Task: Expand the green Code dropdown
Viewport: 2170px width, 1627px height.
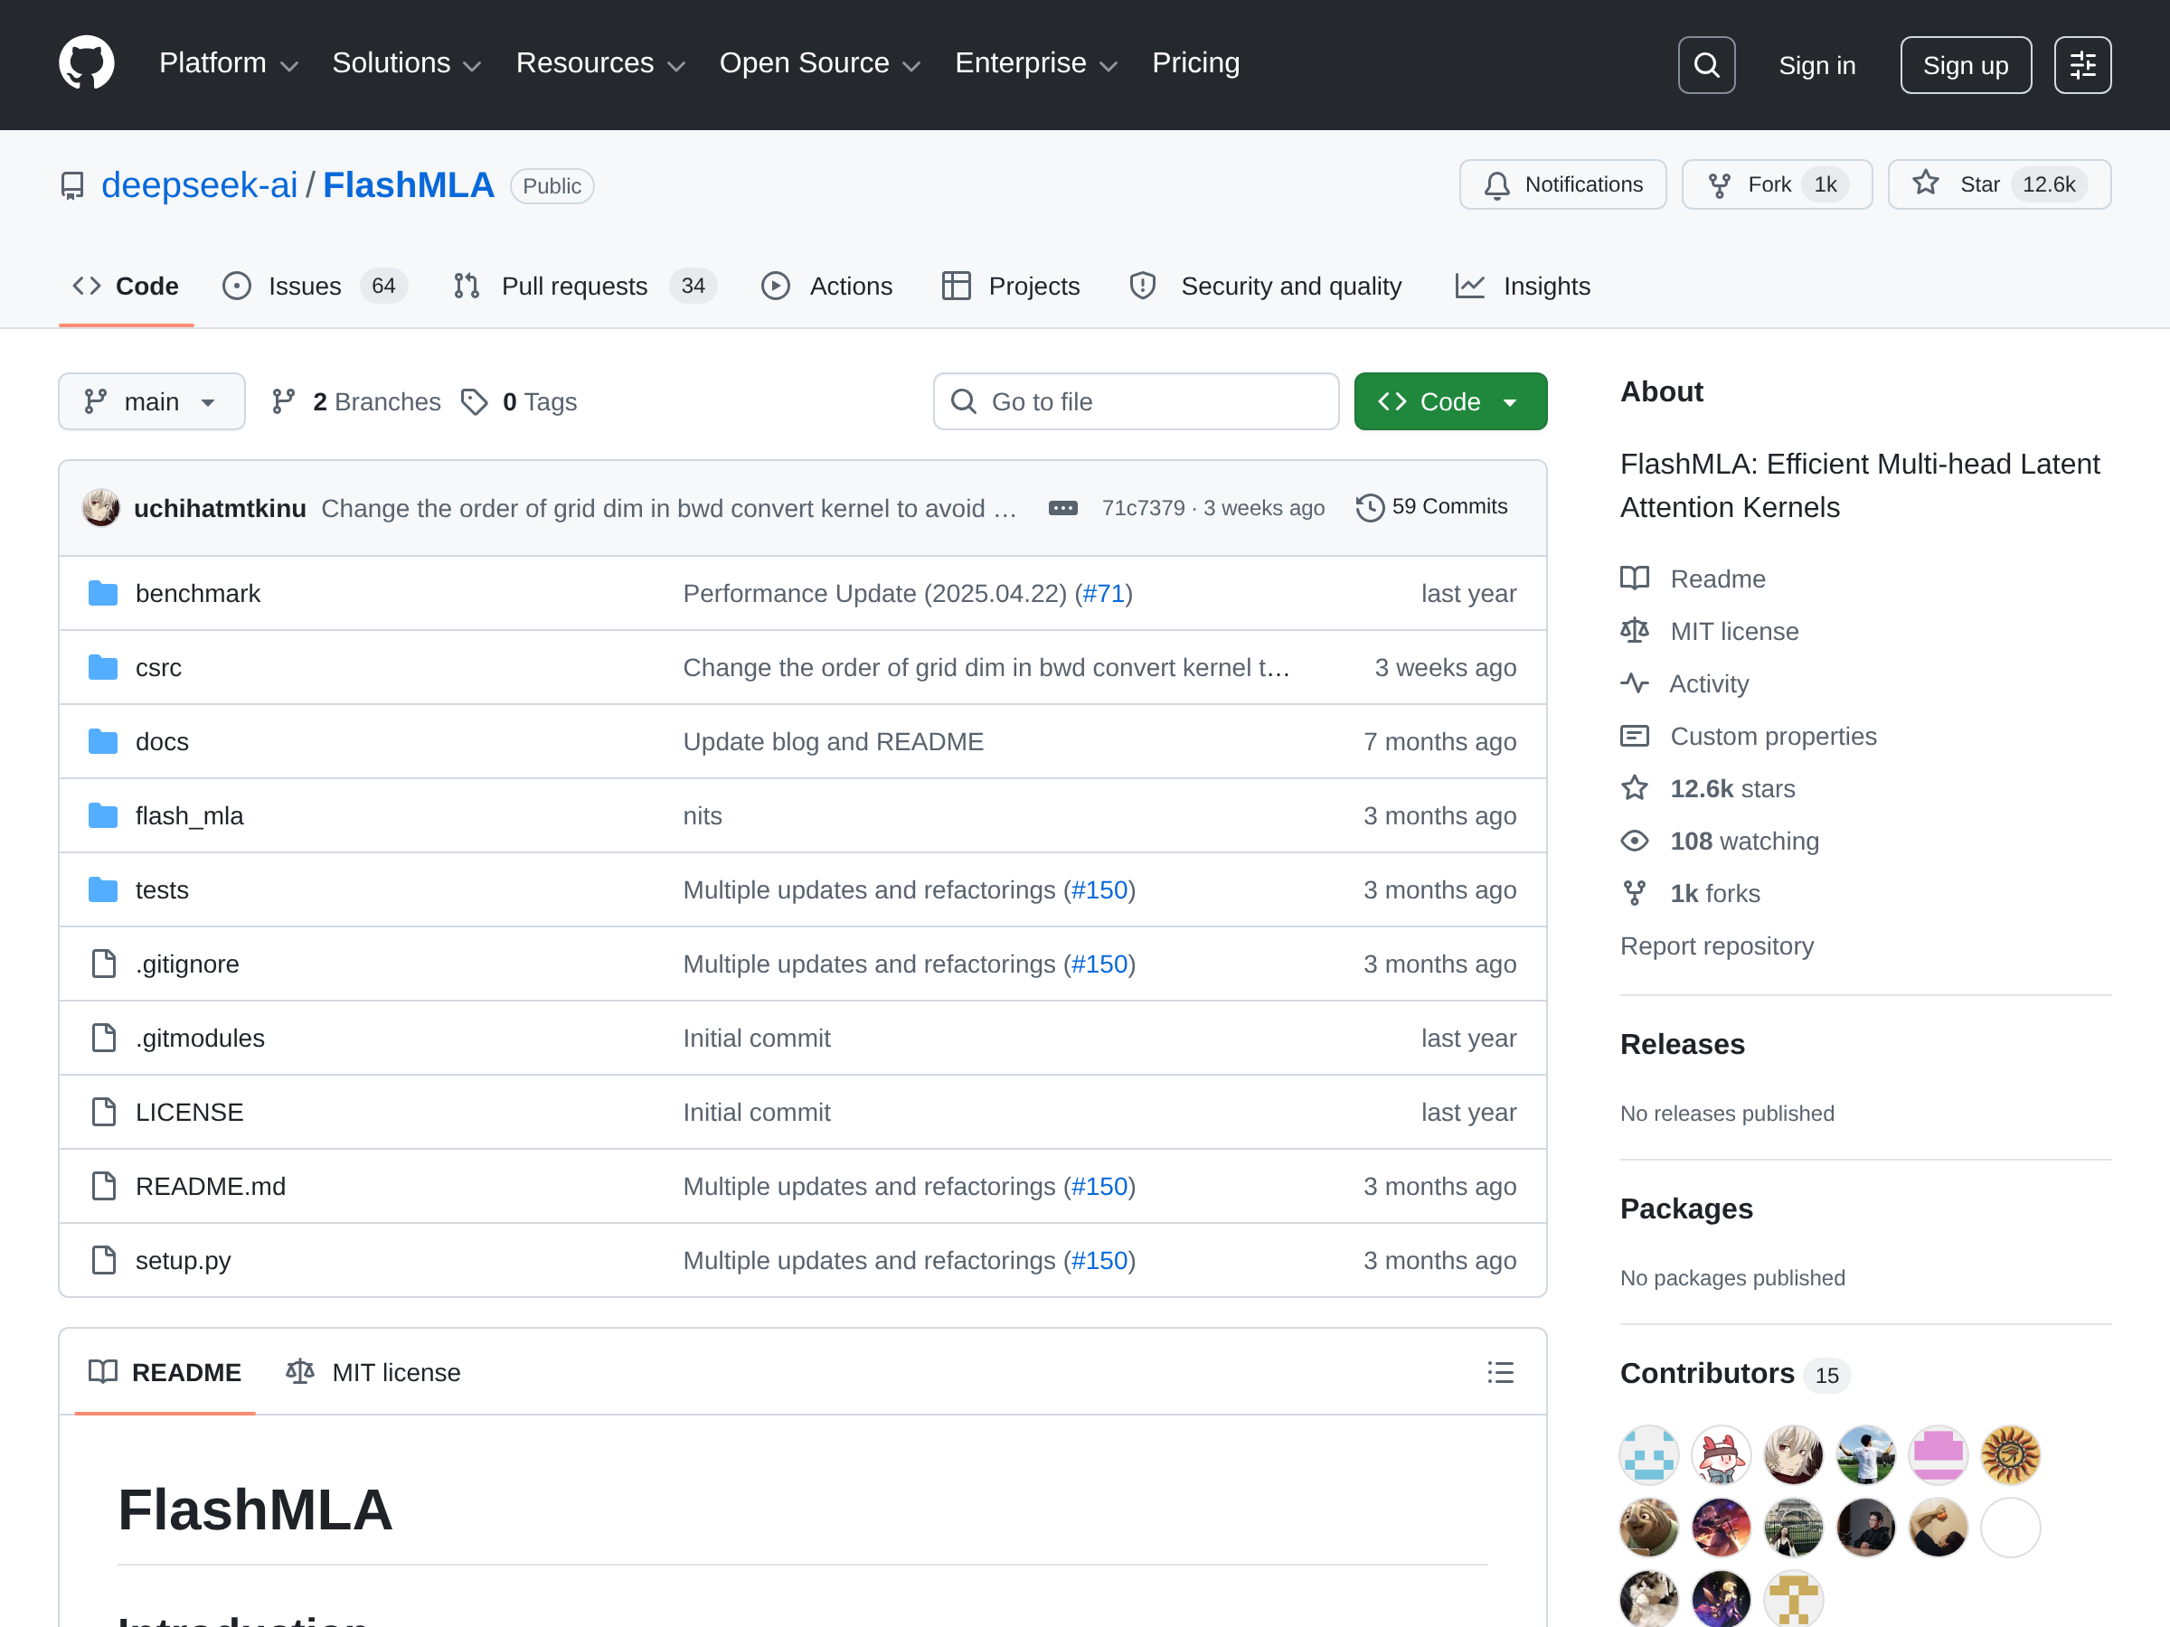Action: coord(1449,401)
